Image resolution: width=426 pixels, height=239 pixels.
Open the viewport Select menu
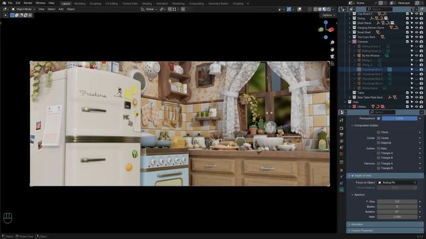(x=51, y=9)
